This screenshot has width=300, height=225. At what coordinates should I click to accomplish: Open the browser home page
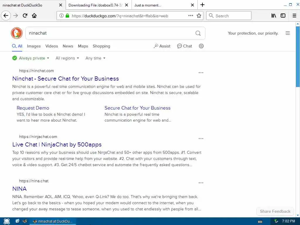[x=34, y=16]
